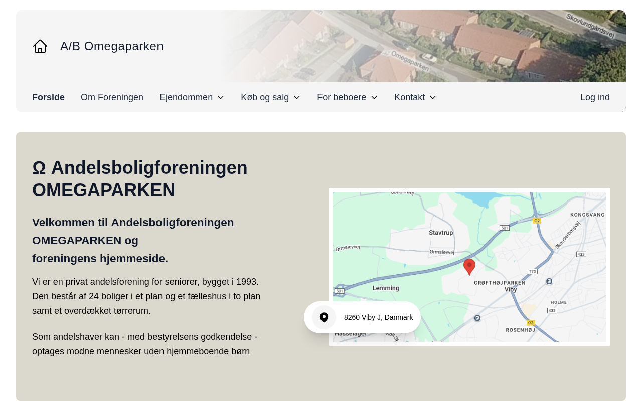The image size is (642, 401).
Task: Select the 8260 Viby J, Danmark address
Action: tap(379, 317)
